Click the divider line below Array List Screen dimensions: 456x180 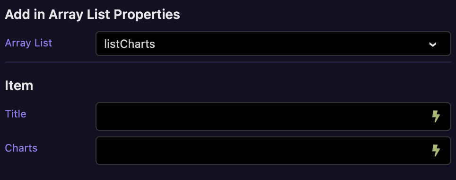click(x=228, y=62)
